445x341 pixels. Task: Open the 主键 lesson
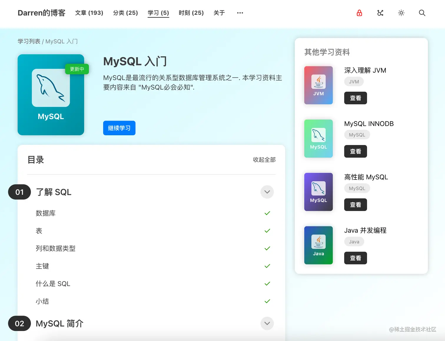click(42, 266)
